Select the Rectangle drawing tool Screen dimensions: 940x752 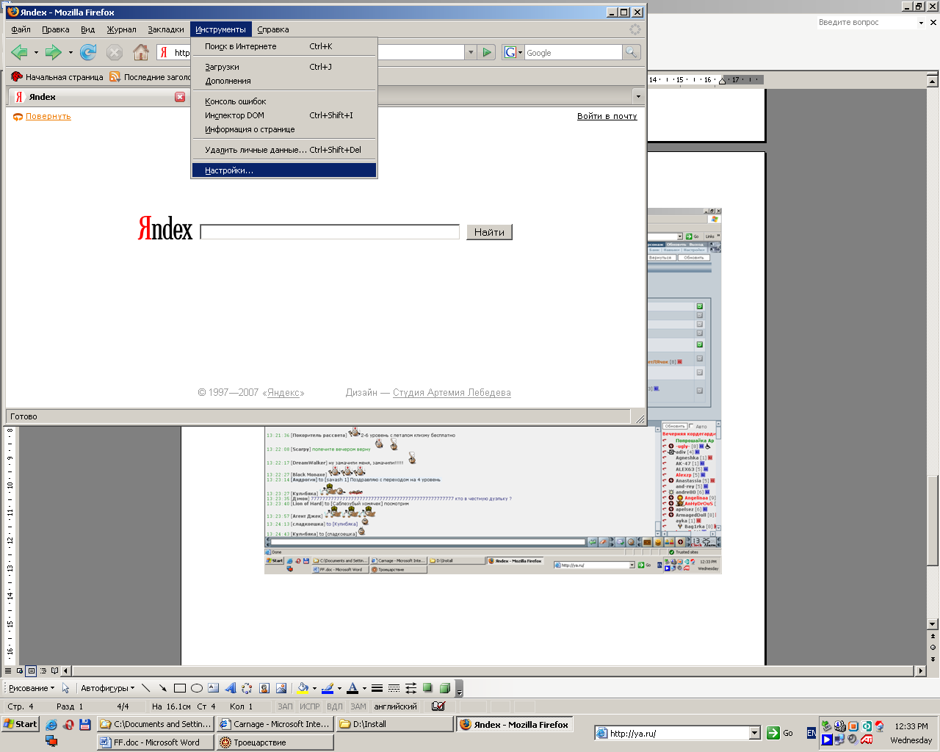click(179, 688)
